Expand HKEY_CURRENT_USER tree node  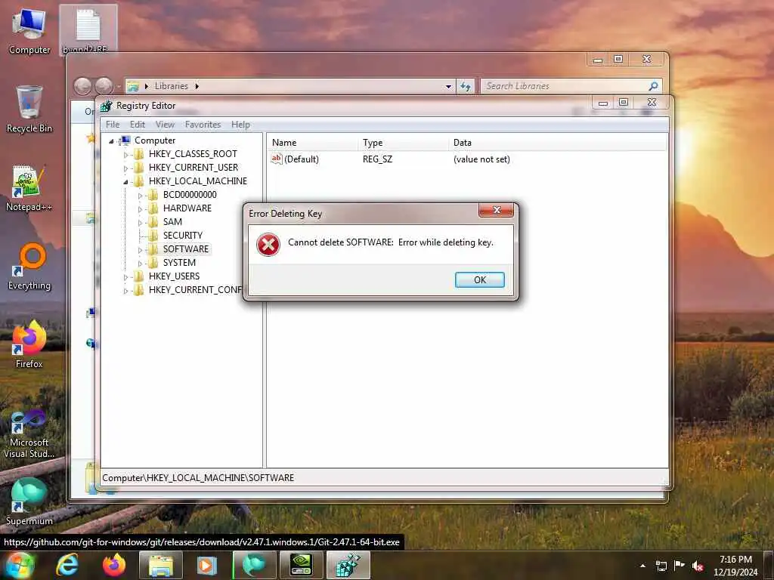(126, 168)
